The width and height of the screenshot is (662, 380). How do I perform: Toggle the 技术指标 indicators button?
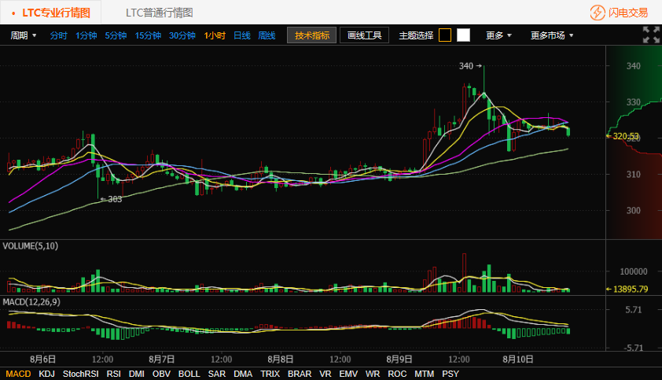[311, 35]
